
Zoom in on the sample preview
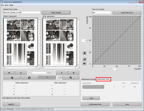(71, 77)
